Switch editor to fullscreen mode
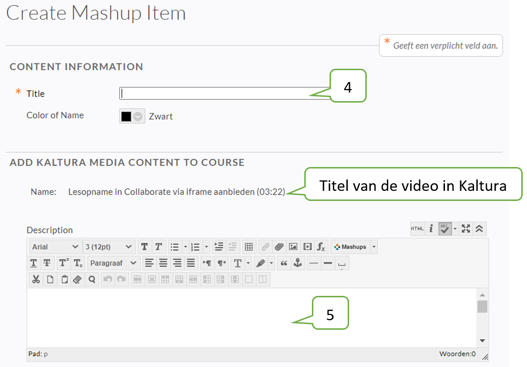The image size is (527, 367). tap(466, 229)
